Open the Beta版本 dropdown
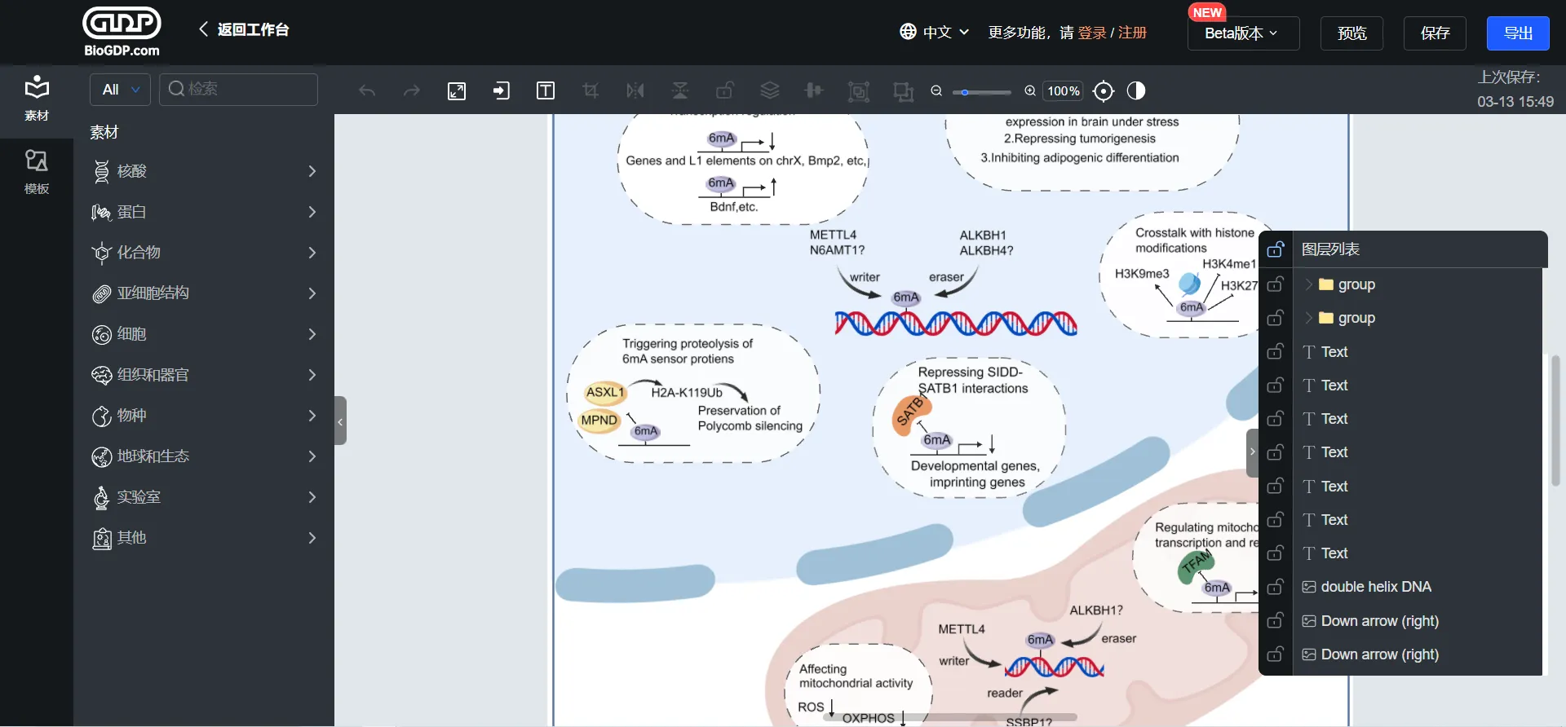The width and height of the screenshot is (1566, 727). [1242, 33]
